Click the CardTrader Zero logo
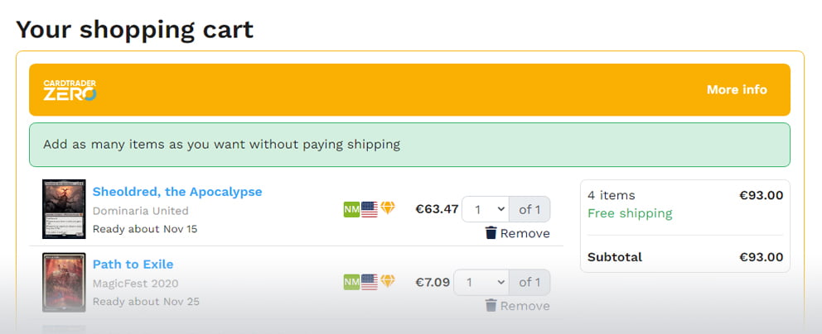Image resolution: width=822 pixels, height=334 pixels. click(x=70, y=90)
